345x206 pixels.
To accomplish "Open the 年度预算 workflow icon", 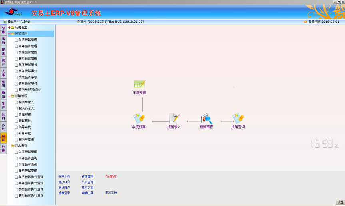I will coord(140,84).
